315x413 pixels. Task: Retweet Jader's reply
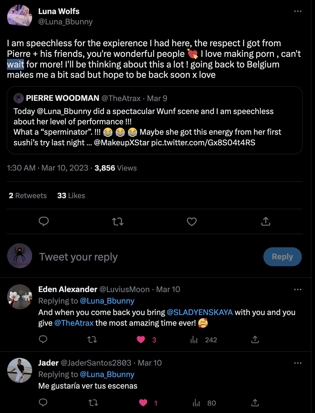point(93,403)
